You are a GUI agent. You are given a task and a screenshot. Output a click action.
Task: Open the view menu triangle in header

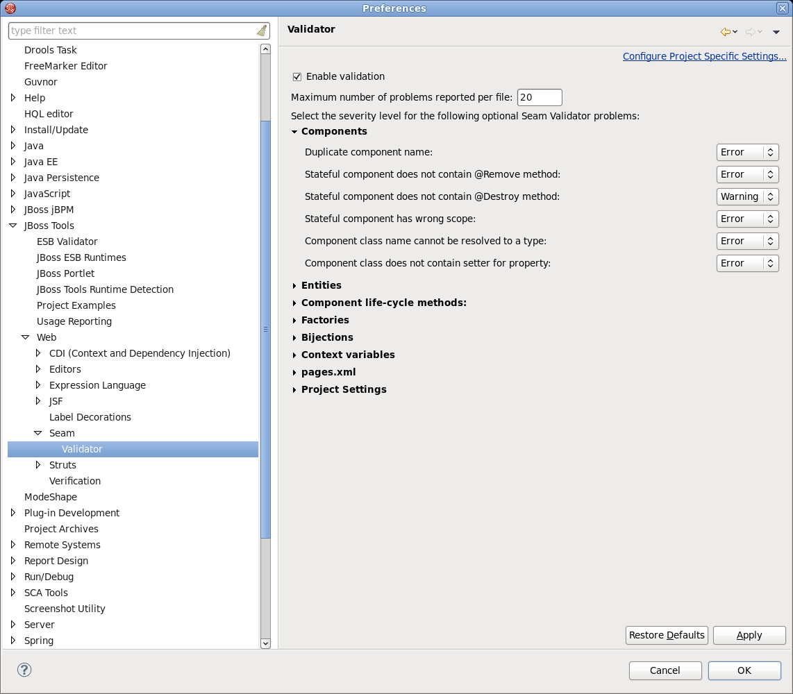776,32
